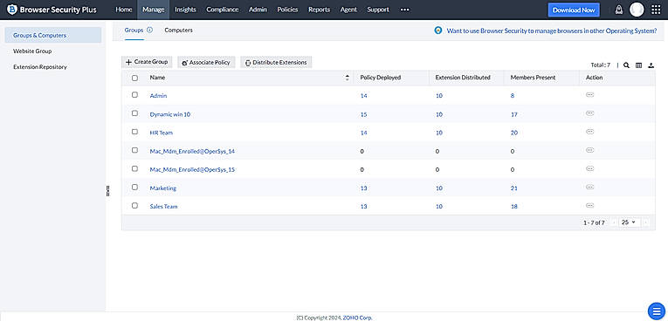The height and width of the screenshot is (321, 668).
Task: Open the Admin menu in top navigation
Action: [x=258, y=10]
